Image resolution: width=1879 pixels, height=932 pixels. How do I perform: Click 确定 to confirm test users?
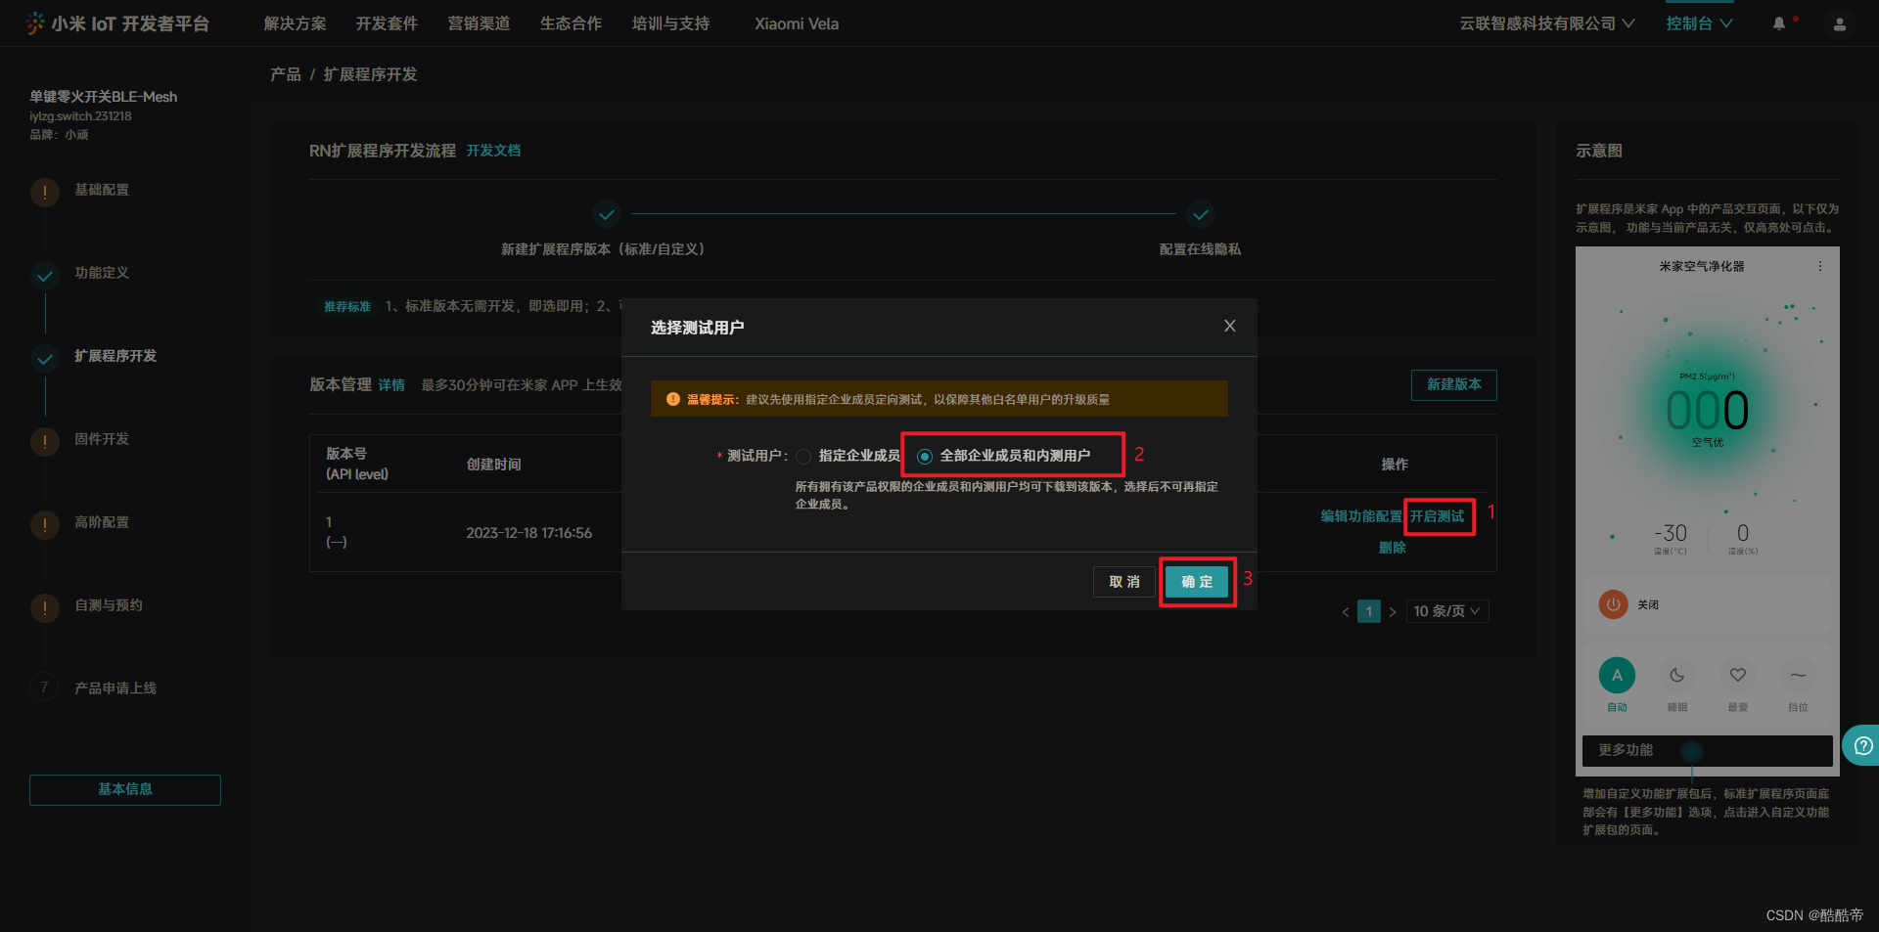pos(1197,582)
